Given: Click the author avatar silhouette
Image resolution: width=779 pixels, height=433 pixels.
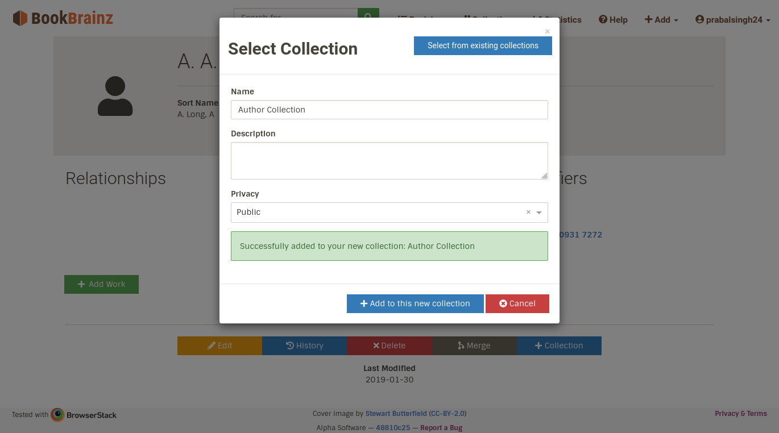Looking at the screenshot, I should (x=115, y=96).
